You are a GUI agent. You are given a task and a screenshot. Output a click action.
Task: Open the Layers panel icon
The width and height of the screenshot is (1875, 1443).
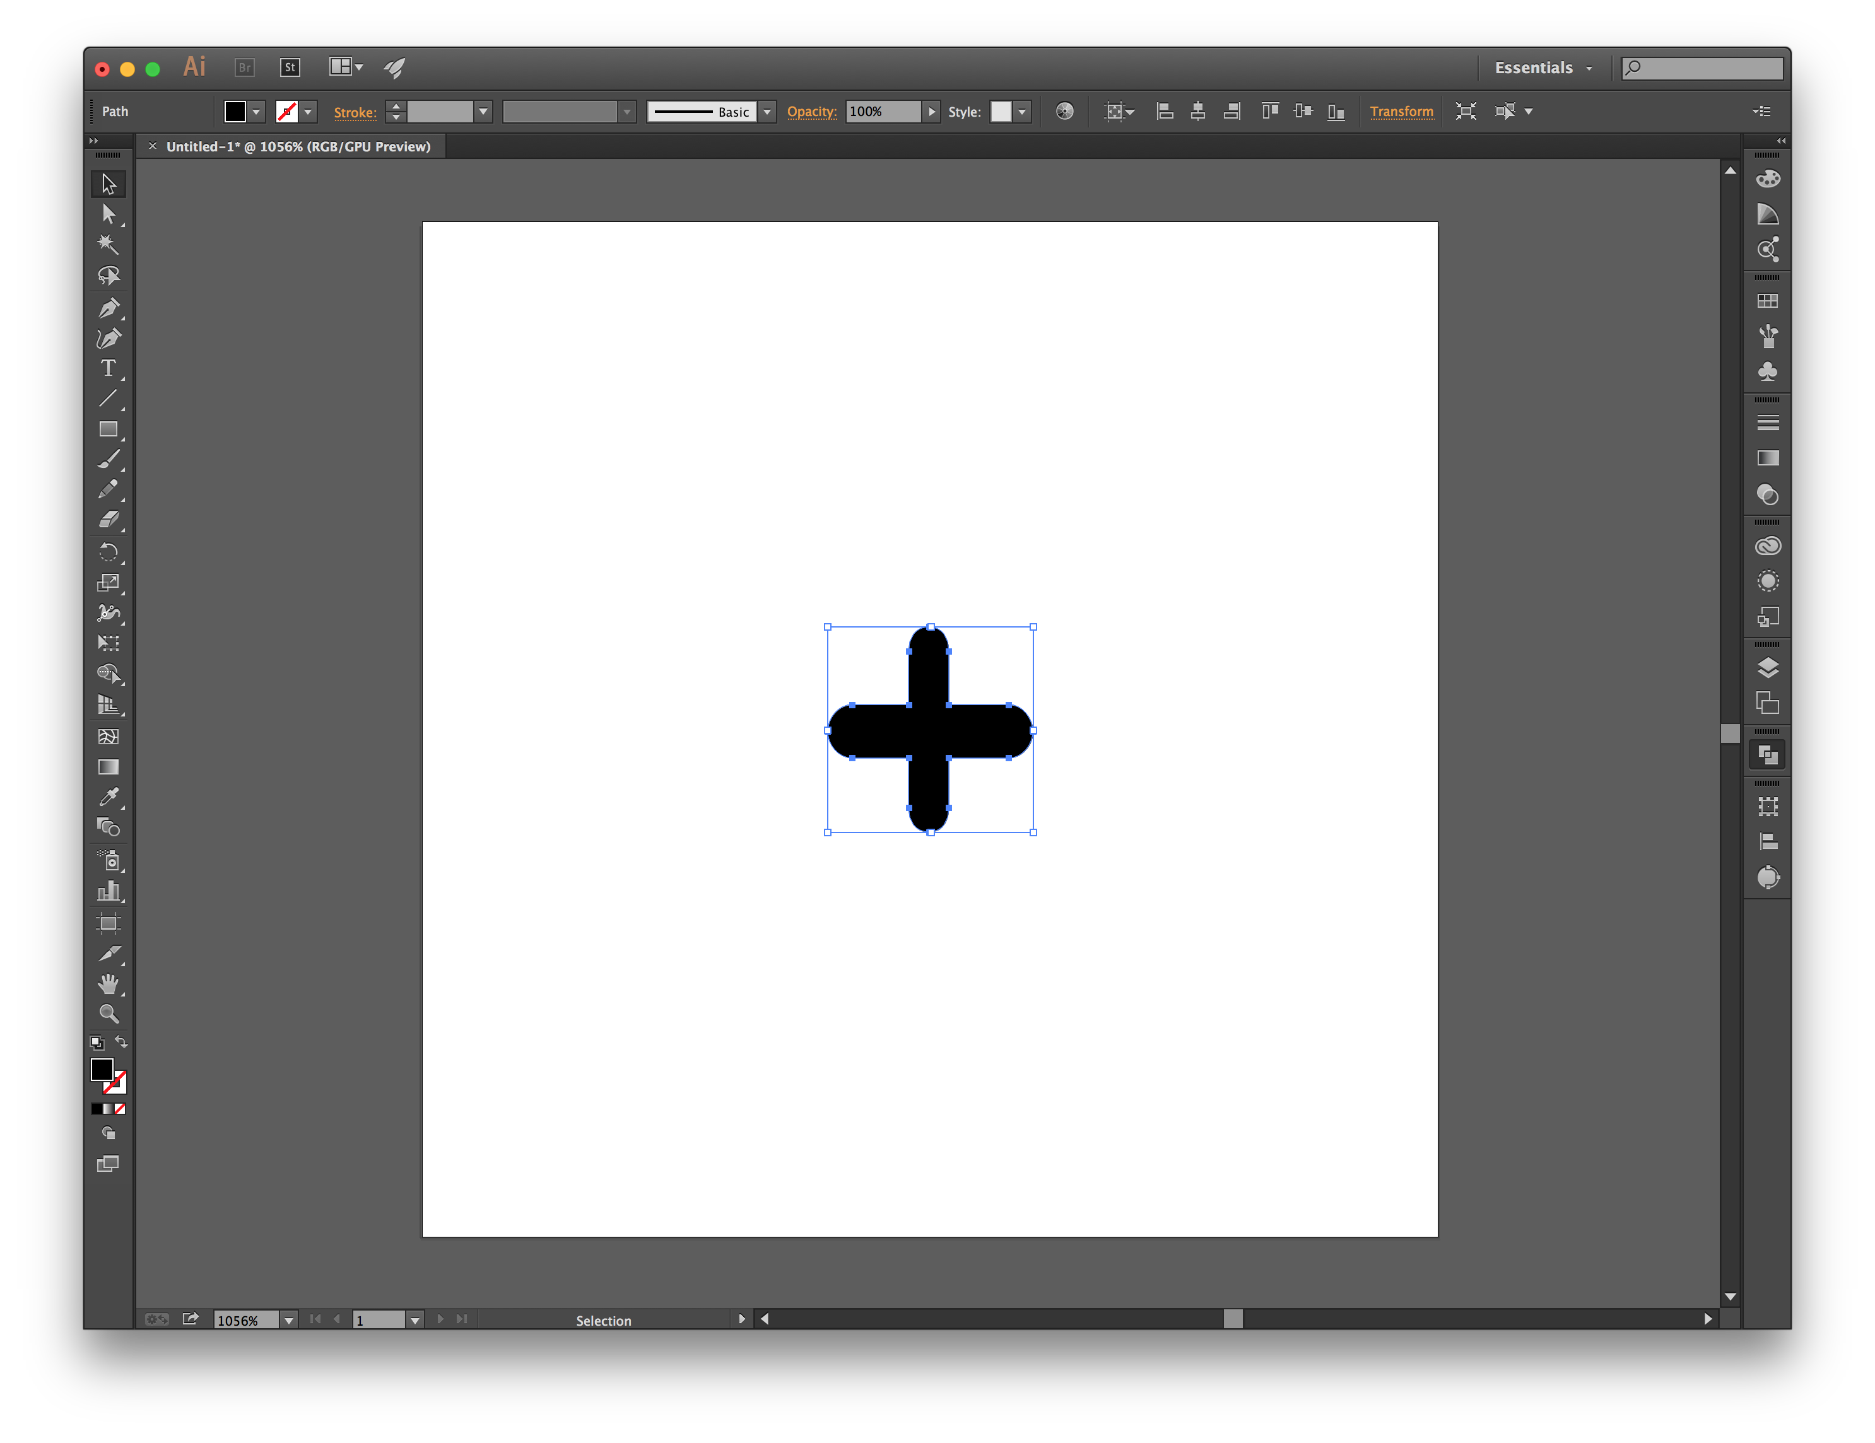tap(1768, 668)
